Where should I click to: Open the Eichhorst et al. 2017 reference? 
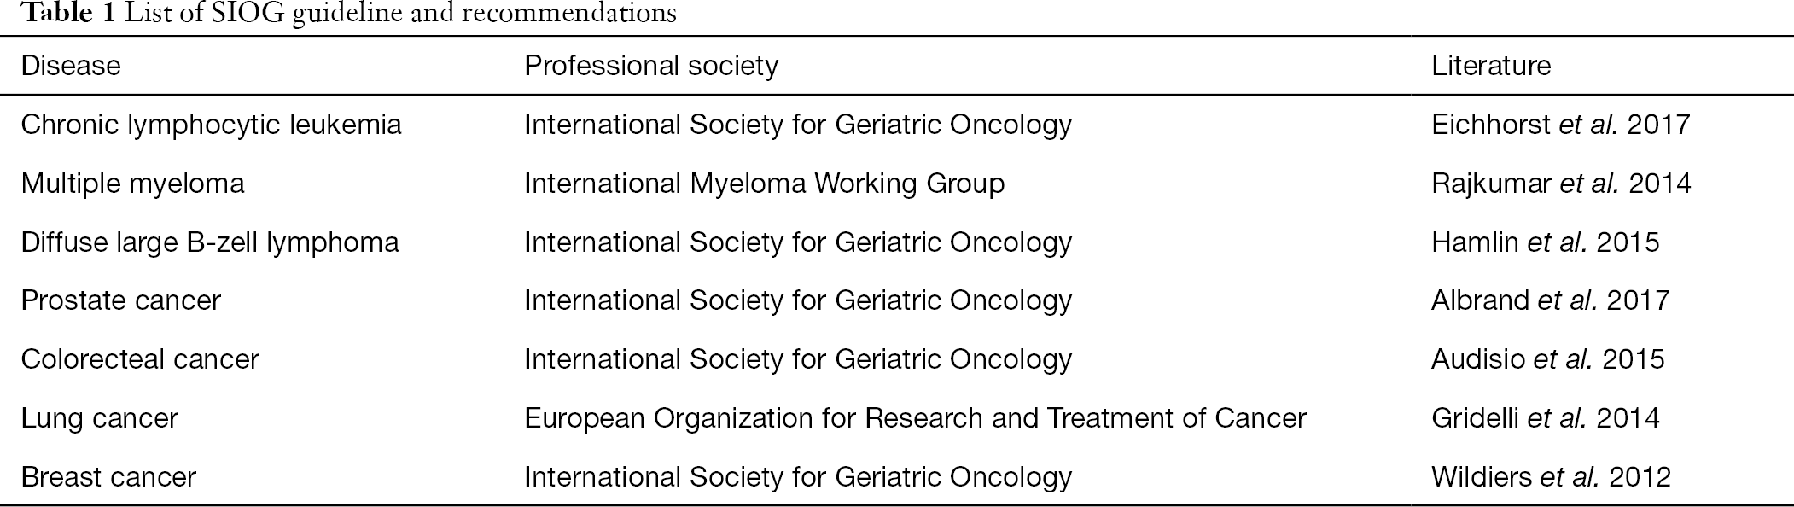point(1561,125)
